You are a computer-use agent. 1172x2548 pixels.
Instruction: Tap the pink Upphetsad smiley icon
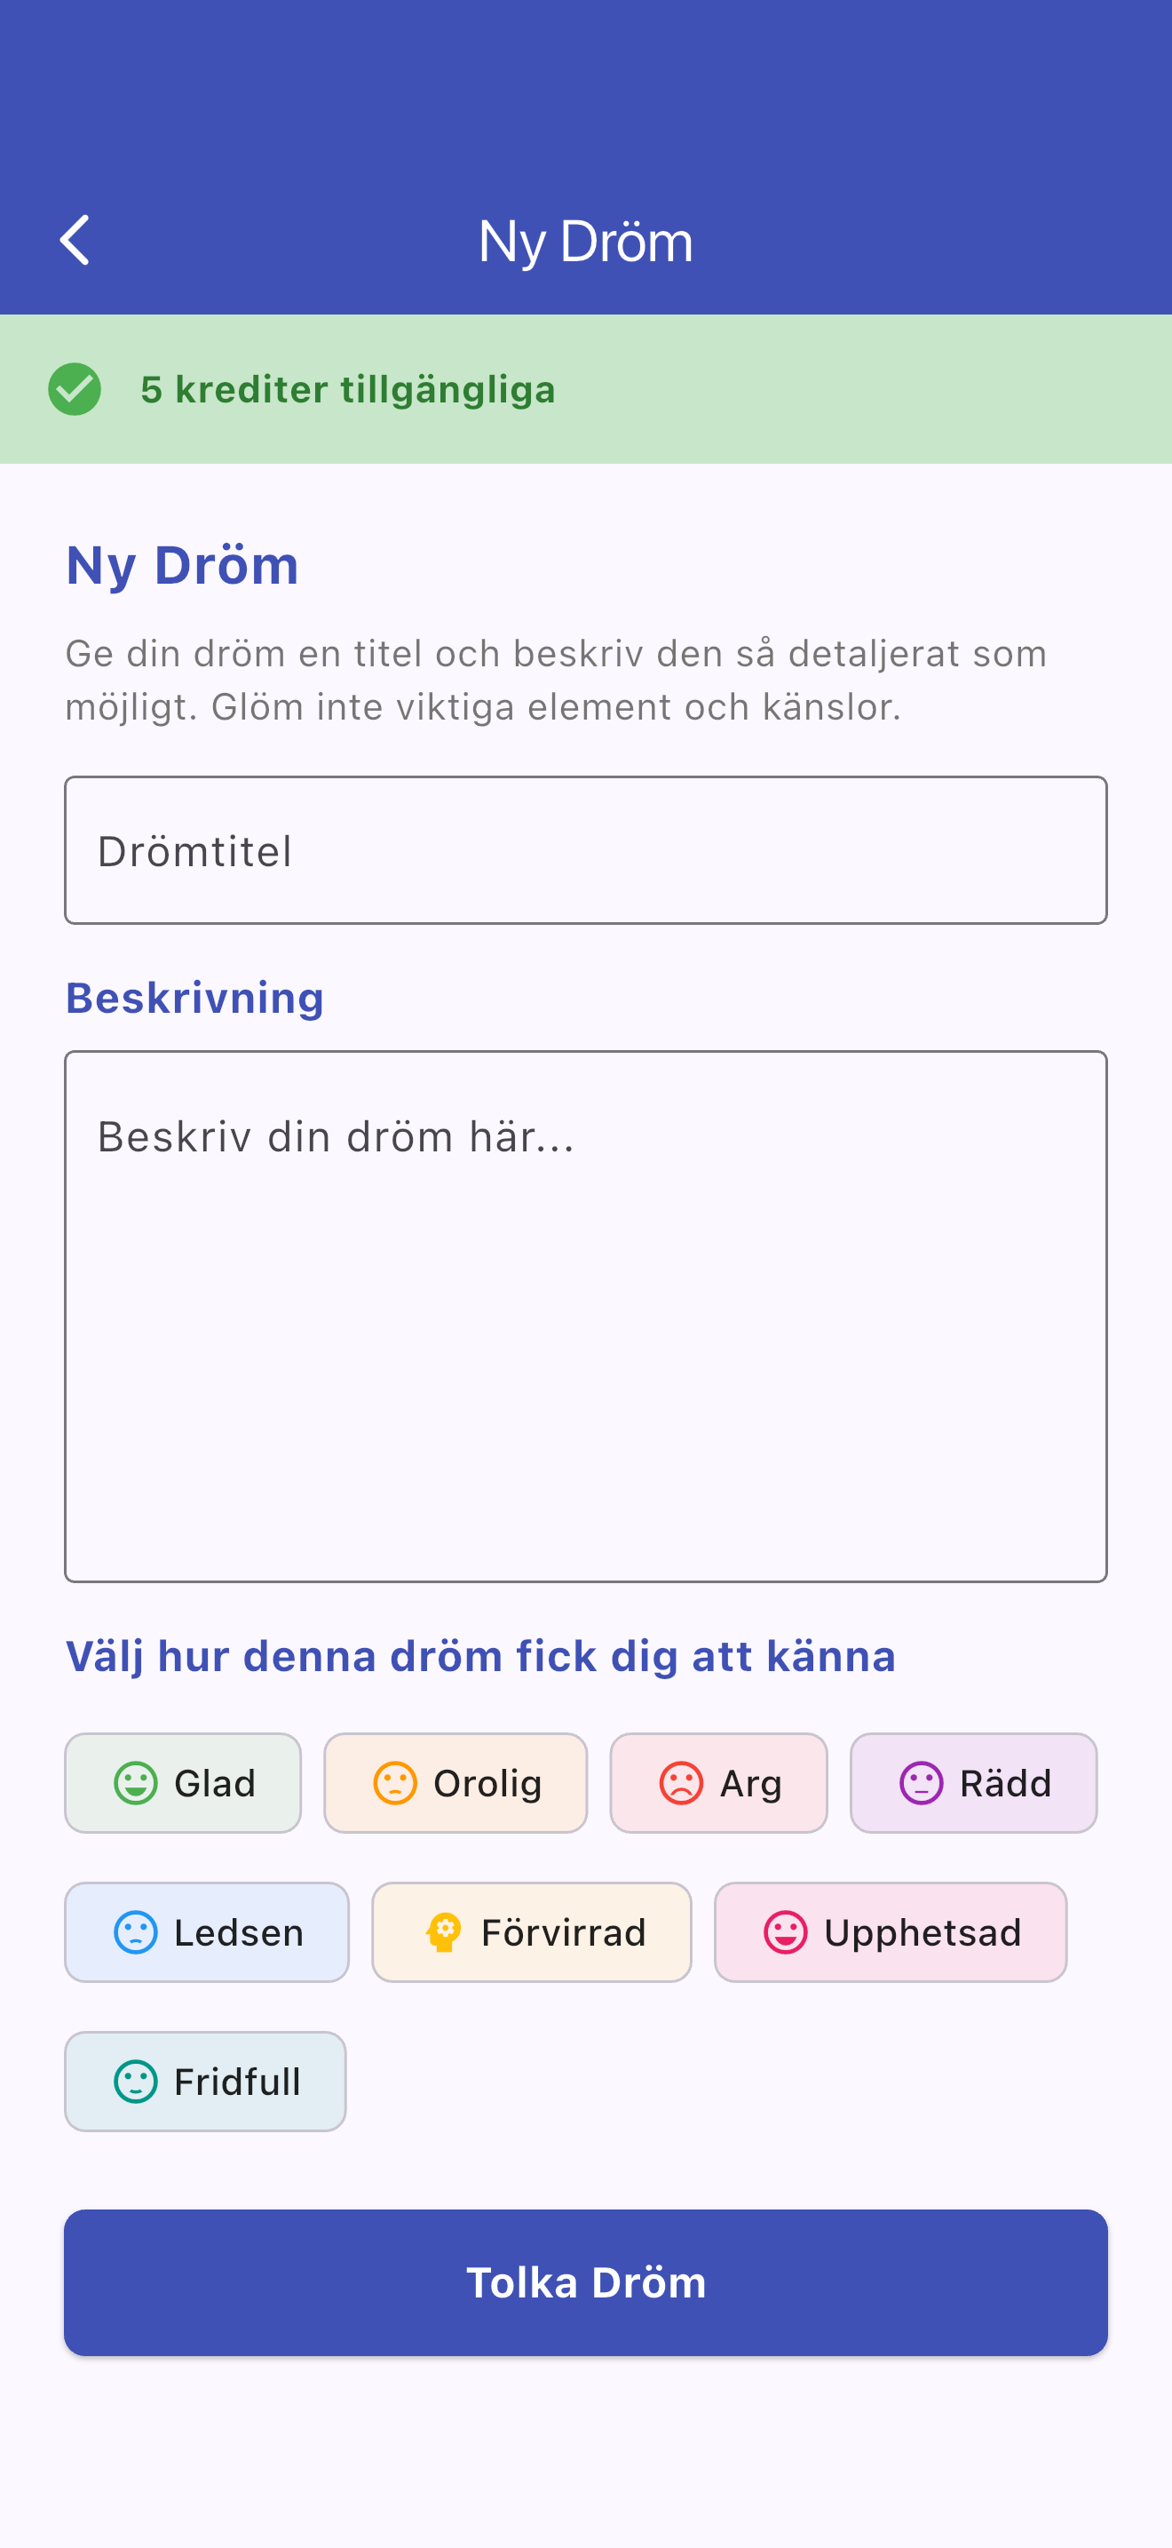coord(786,1931)
